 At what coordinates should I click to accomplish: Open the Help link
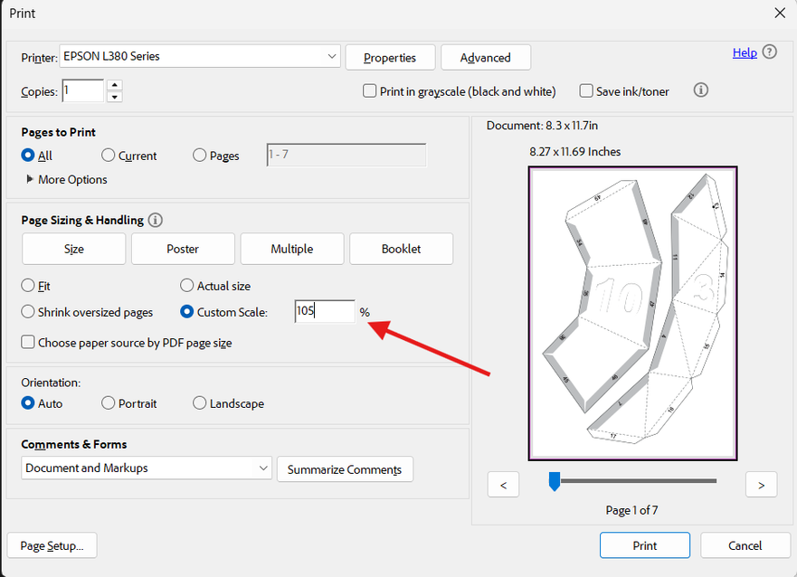click(x=745, y=52)
